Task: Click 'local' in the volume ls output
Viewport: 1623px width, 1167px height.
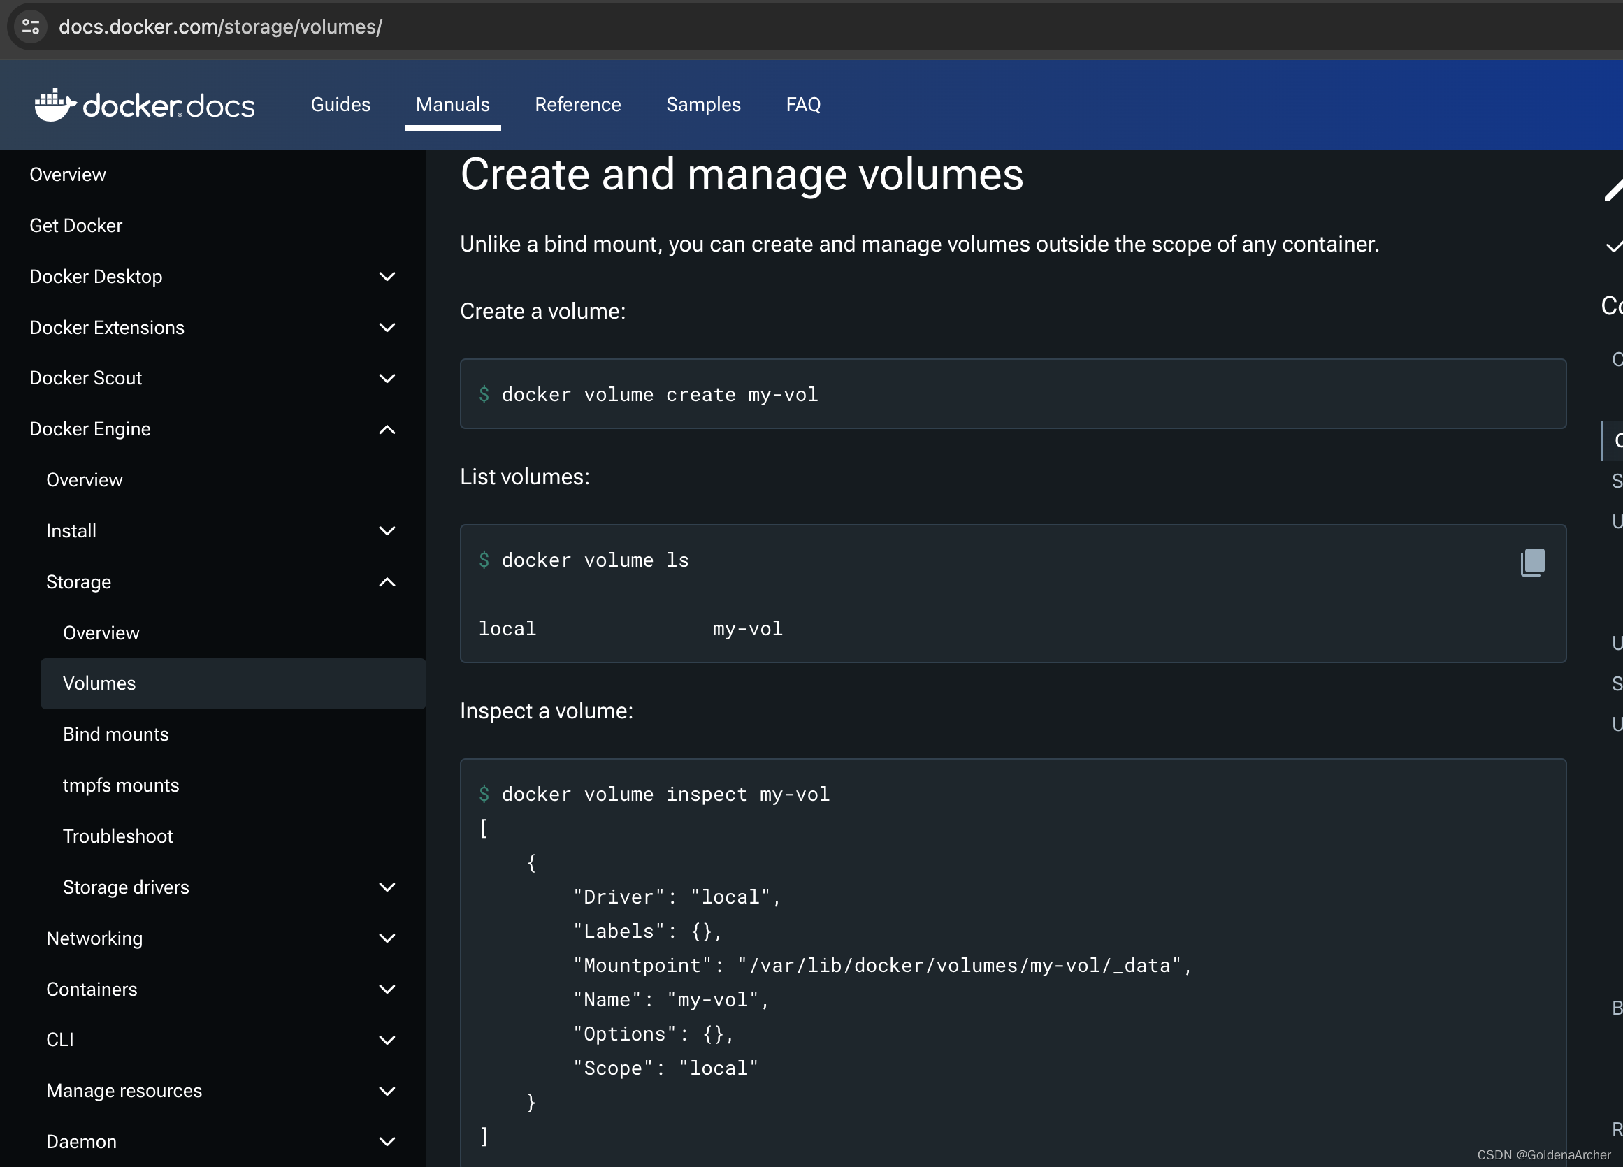Action: (x=507, y=629)
